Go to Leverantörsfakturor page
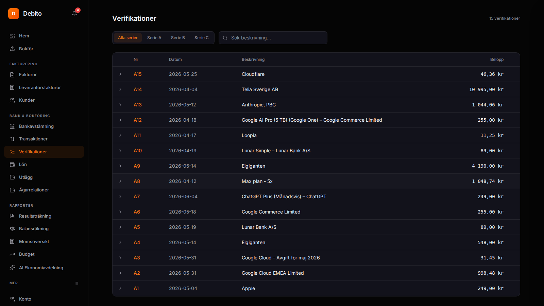 pos(44,88)
